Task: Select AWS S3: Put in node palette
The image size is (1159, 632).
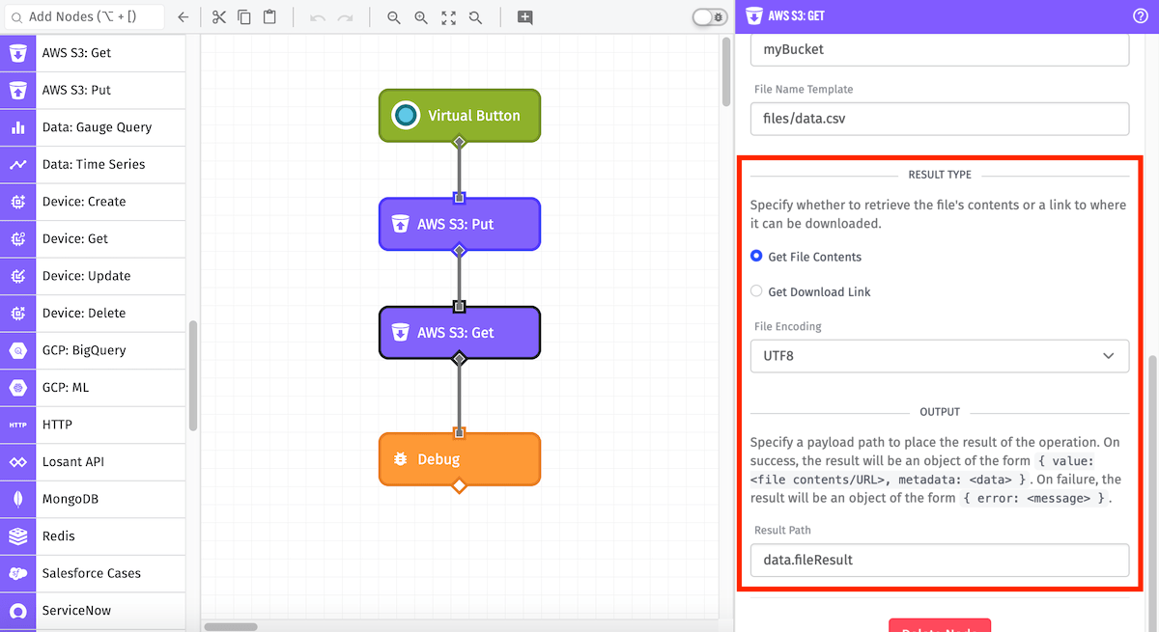Action: 93,90
